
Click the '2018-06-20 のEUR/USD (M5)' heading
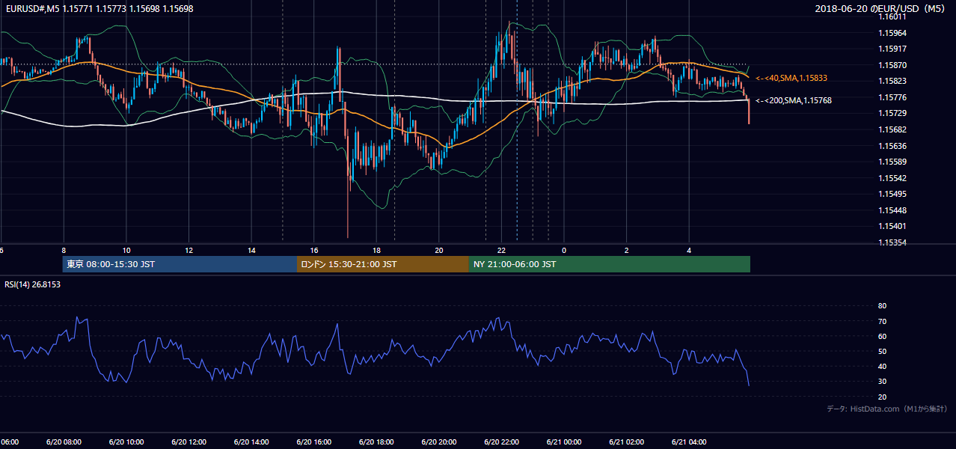880,9
